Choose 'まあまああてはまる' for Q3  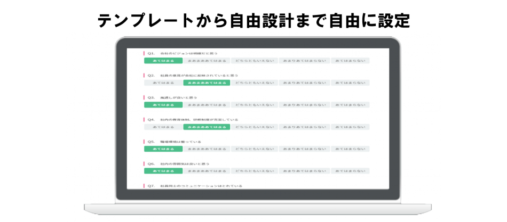[206, 105]
